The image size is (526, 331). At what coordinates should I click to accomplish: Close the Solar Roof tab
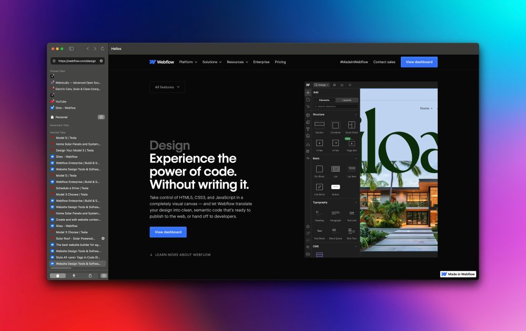point(103,239)
